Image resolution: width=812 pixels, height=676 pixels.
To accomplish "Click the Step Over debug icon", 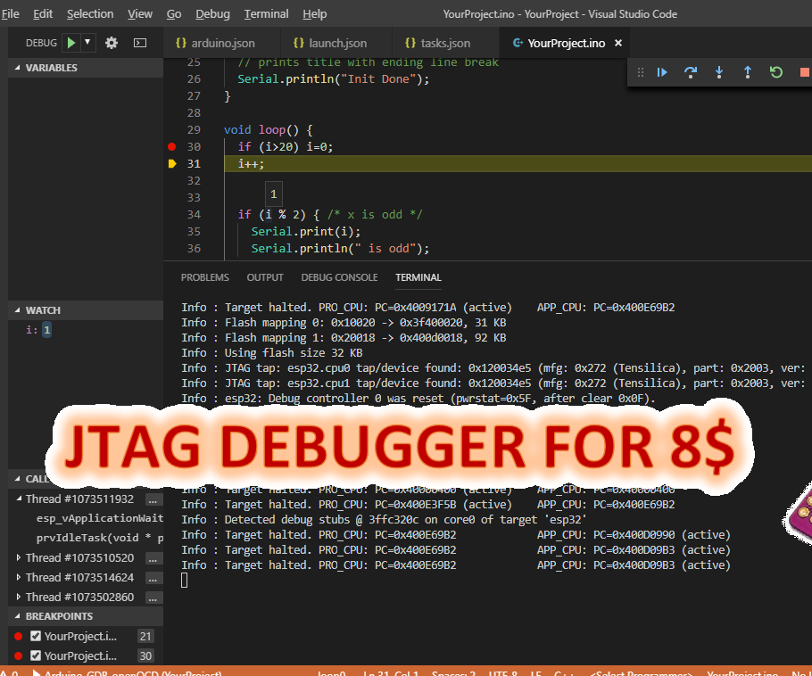I will click(x=691, y=72).
